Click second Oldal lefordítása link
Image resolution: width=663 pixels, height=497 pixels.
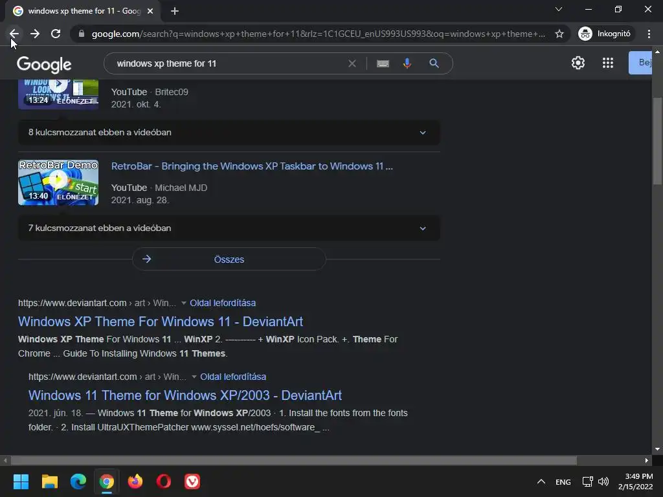233,377
